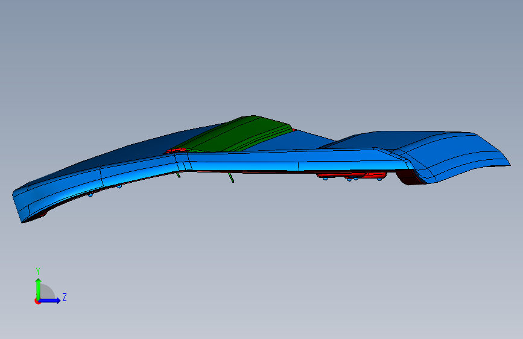The height and width of the screenshot is (339, 523).
Task: Click the red origin point of the triad
Action: 37,301
